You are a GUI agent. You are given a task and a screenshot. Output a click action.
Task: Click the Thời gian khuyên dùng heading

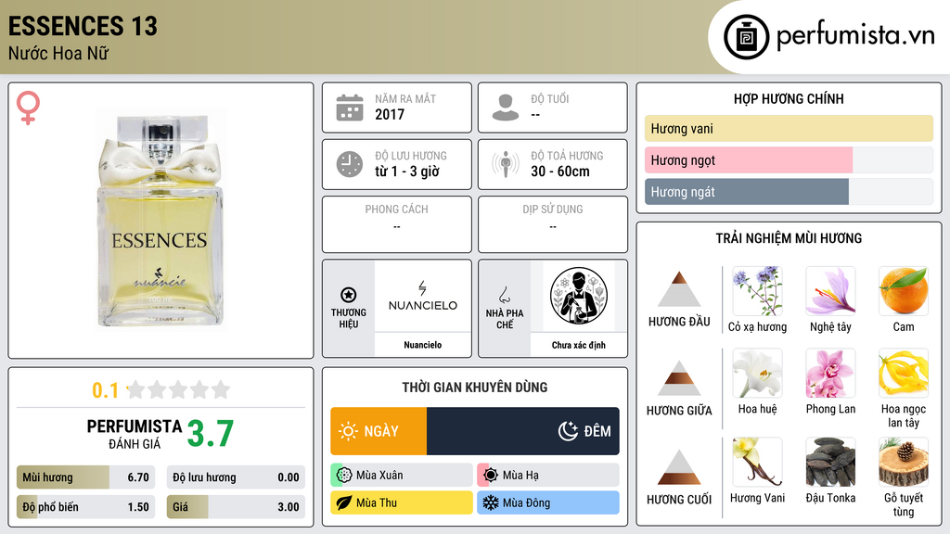pyautogui.click(x=475, y=388)
